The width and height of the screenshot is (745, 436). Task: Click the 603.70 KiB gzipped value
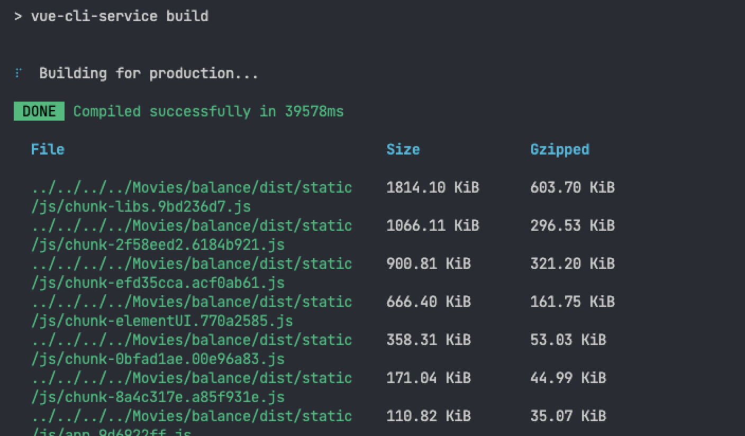click(x=572, y=187)
